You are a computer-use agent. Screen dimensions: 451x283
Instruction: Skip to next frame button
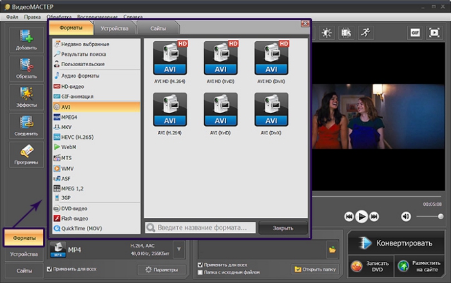pyautogui.click(x=374, y=216)
